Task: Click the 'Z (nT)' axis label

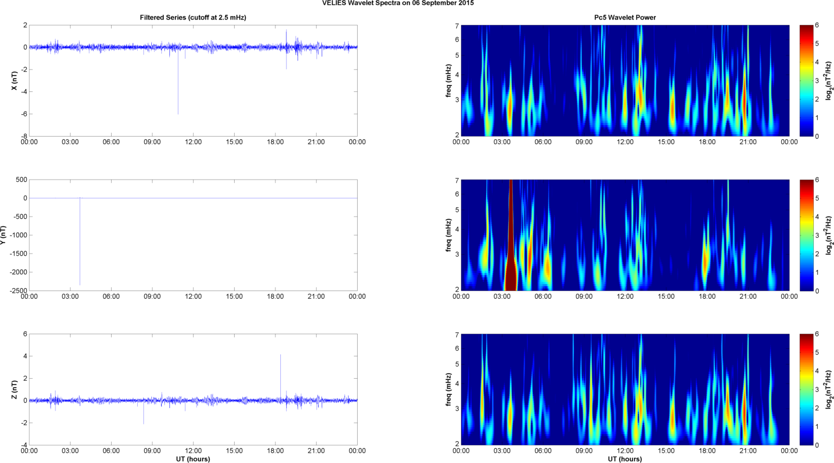Action: pyautogui.click(x=15, y=390)
